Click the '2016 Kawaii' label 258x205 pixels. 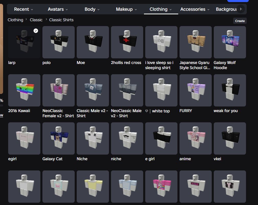click(19, 111)
